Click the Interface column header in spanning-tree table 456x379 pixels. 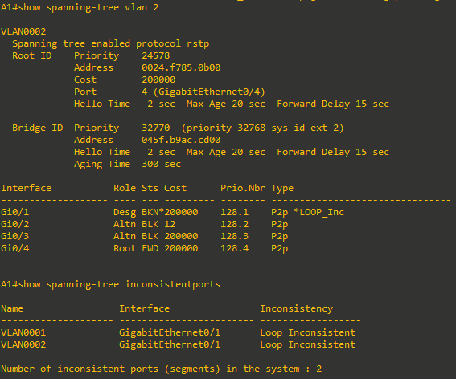pos(27,188)
